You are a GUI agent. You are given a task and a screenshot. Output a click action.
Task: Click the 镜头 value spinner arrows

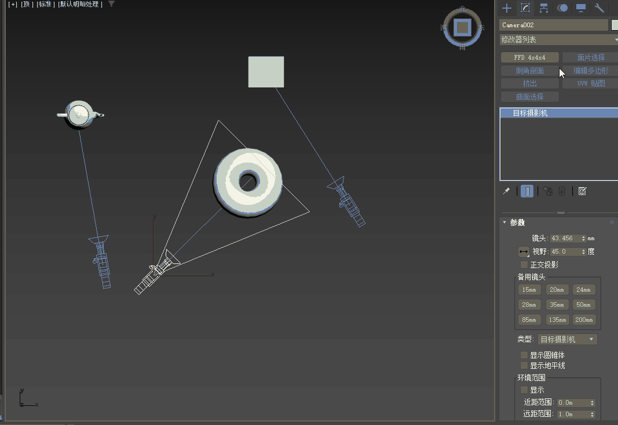tap(583, 239)
